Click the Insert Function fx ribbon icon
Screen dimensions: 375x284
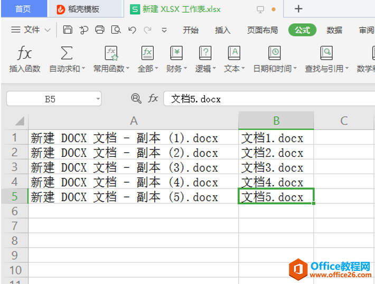24,53
